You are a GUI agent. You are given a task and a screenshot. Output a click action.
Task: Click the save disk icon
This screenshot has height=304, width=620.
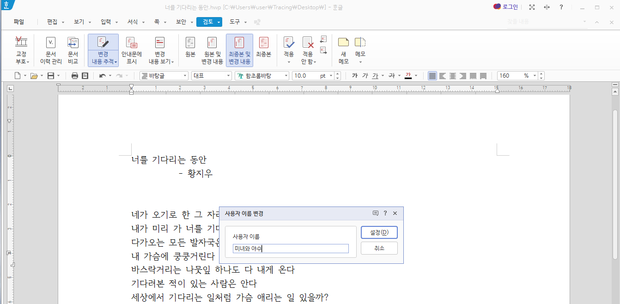click(51, 76)
